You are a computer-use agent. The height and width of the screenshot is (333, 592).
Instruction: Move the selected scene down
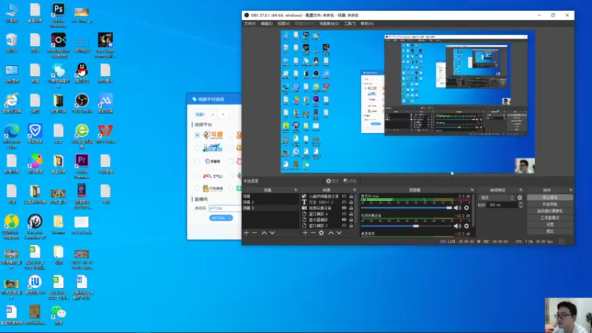(x=272, y=233)
